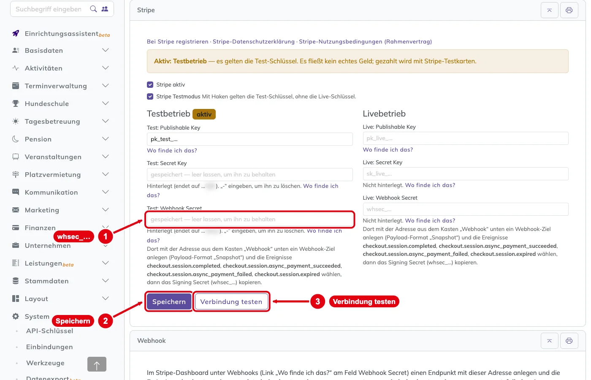The width and height of the screenshot is (591, 380).
Task: Click the search magnifier icon
Action: pyautogui.click(x=93, y=9)
